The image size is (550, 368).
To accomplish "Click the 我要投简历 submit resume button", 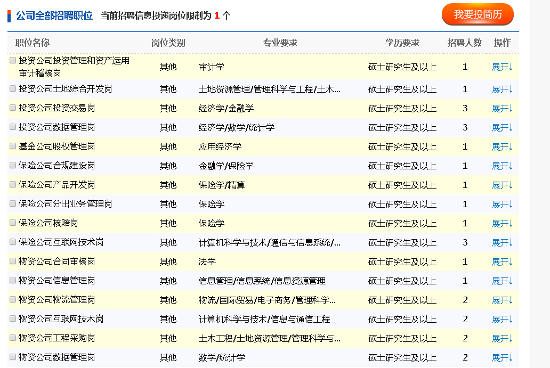I will 478,14.
